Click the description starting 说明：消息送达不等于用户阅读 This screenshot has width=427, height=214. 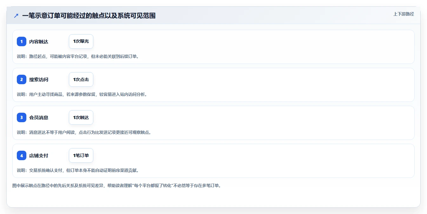pos(84,132)
